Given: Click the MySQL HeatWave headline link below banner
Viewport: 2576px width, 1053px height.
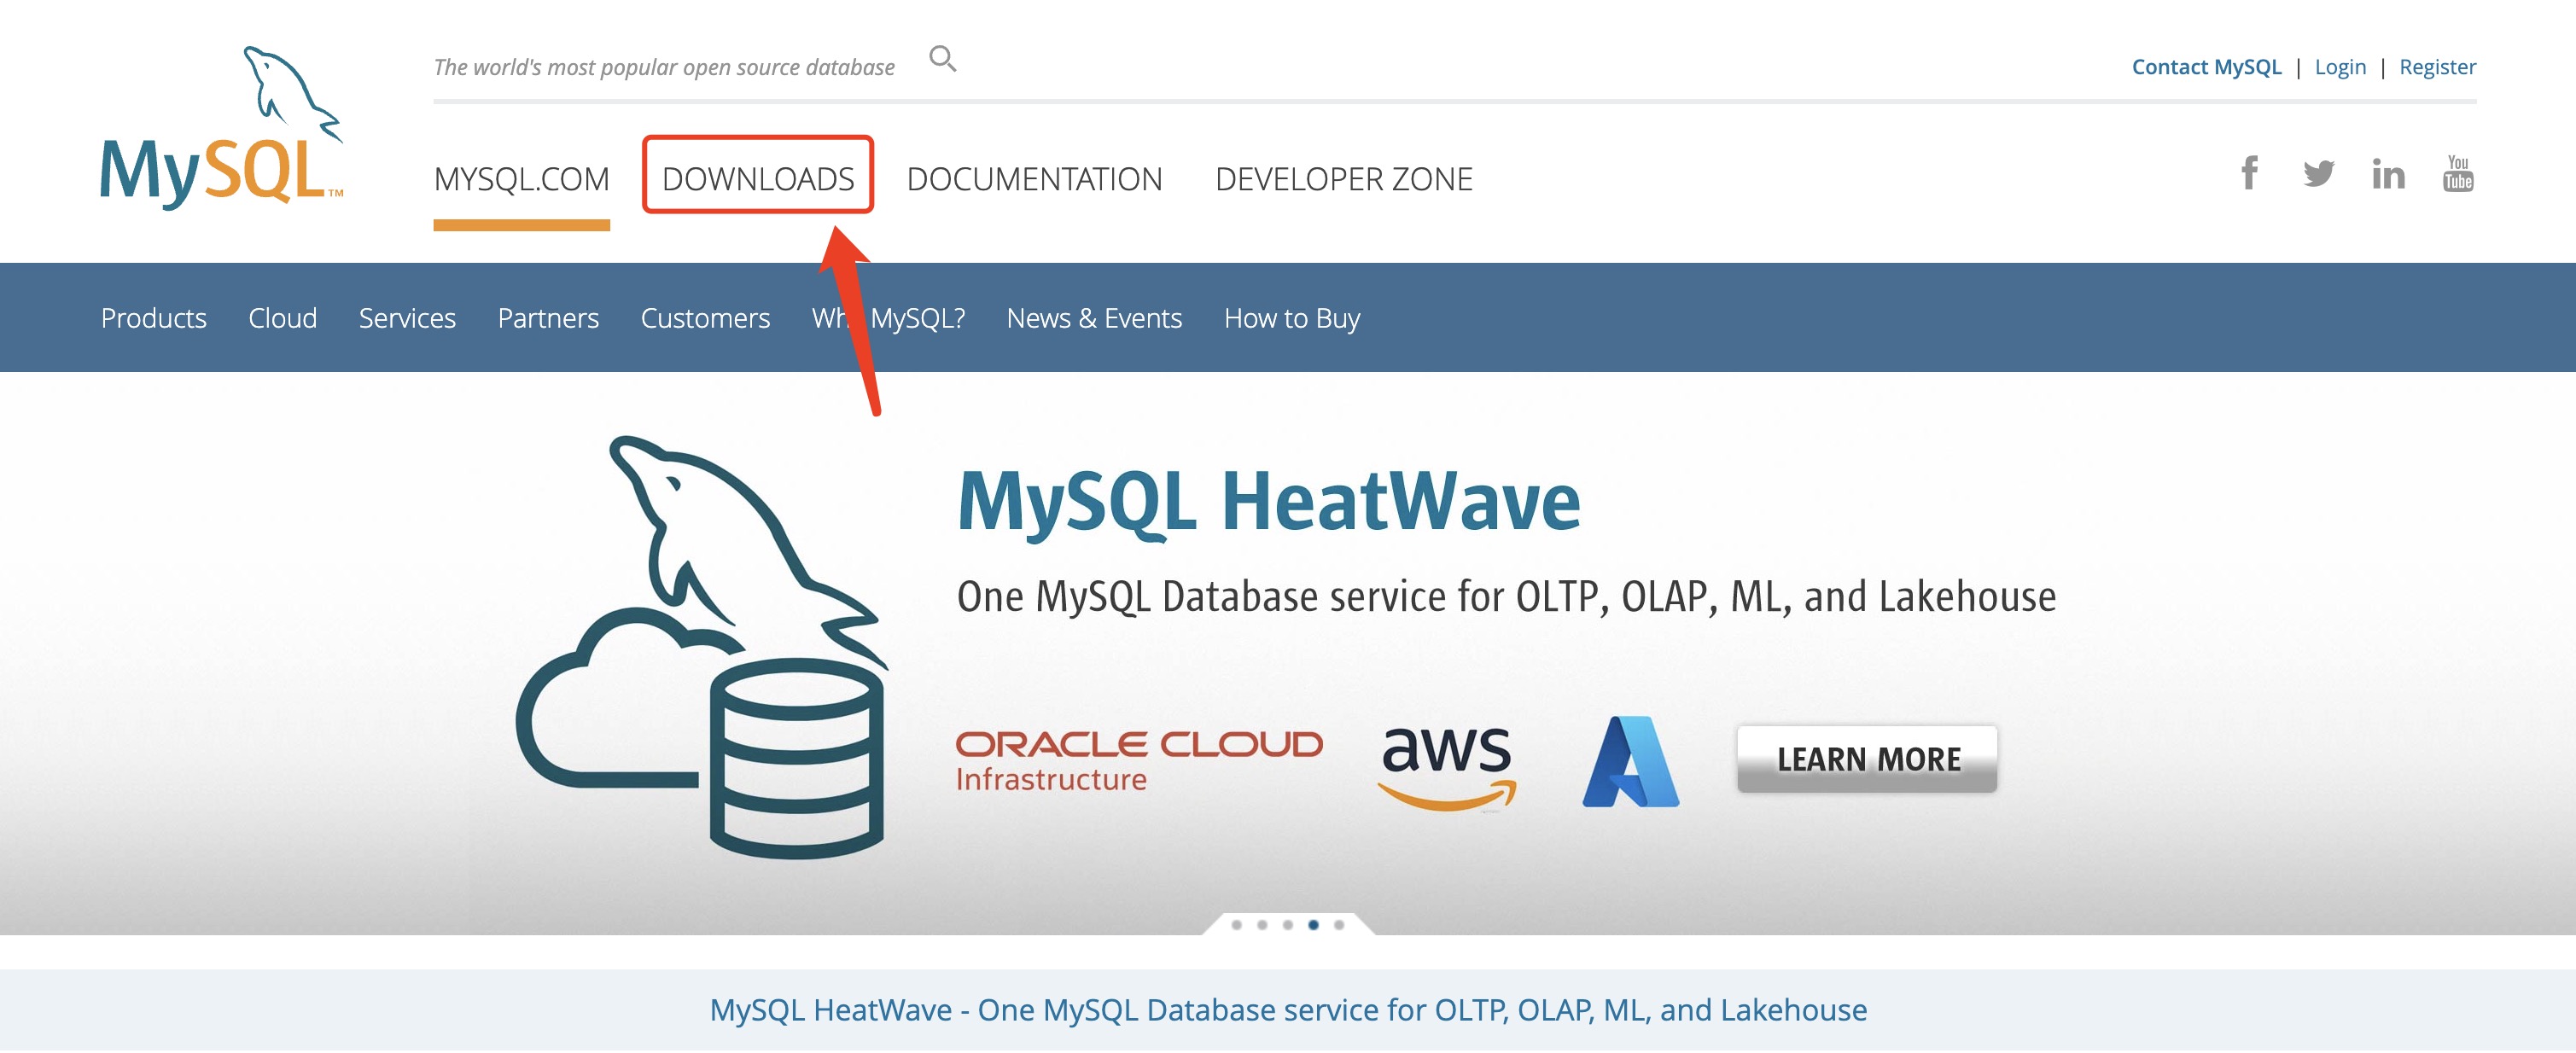Looking at the screenshot, I should [1288, 1010].
